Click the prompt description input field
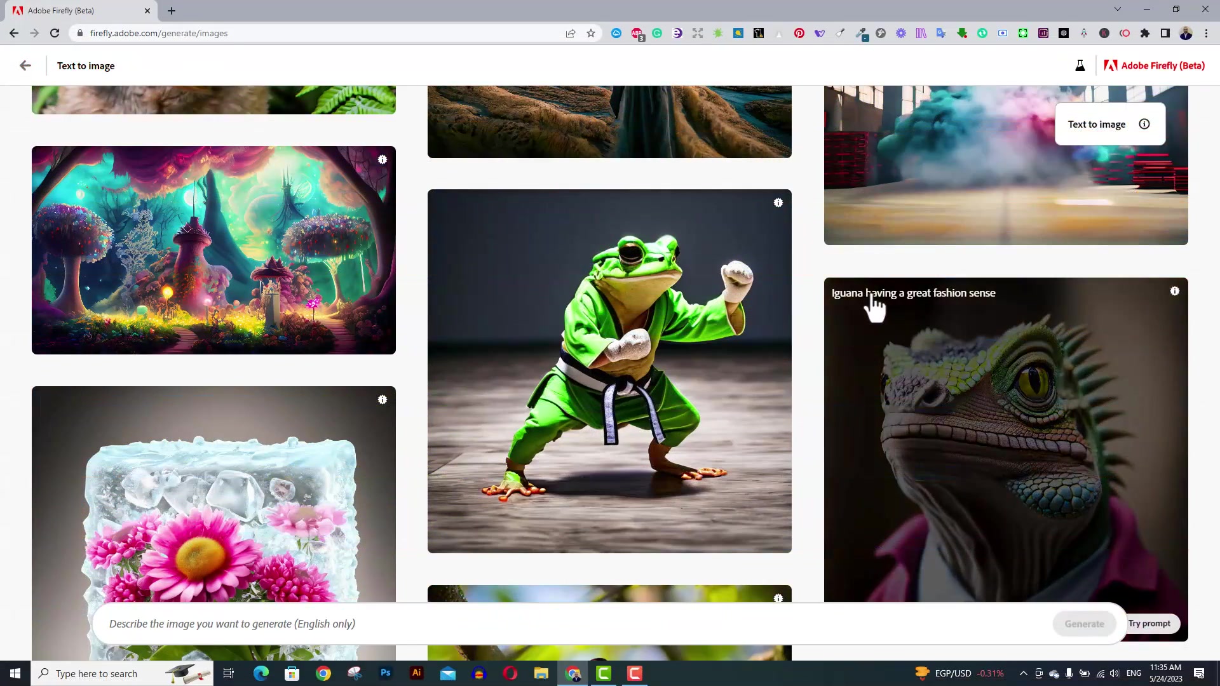 click(x=572, y=624)
